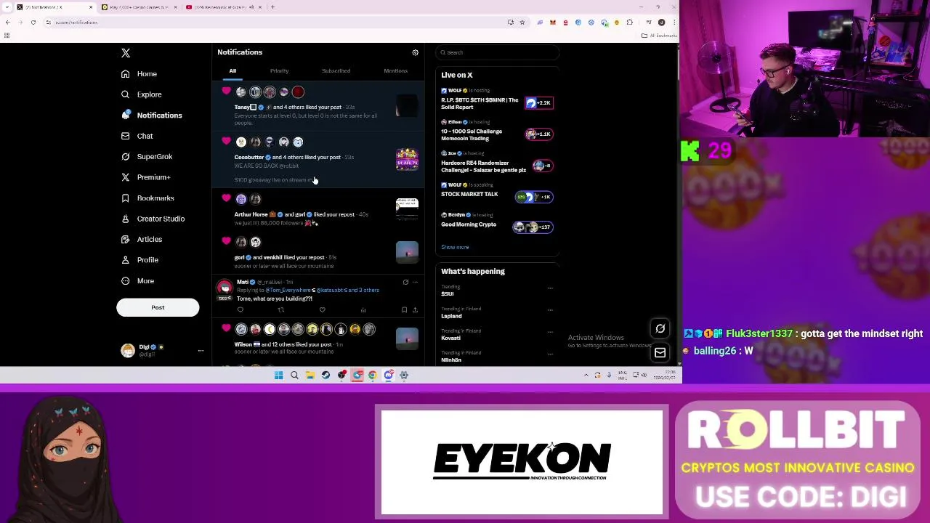
Task: Reload the page in browser
Action: point(33,23)
